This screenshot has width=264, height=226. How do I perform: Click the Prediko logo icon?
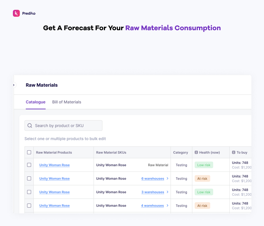[16, 13]
